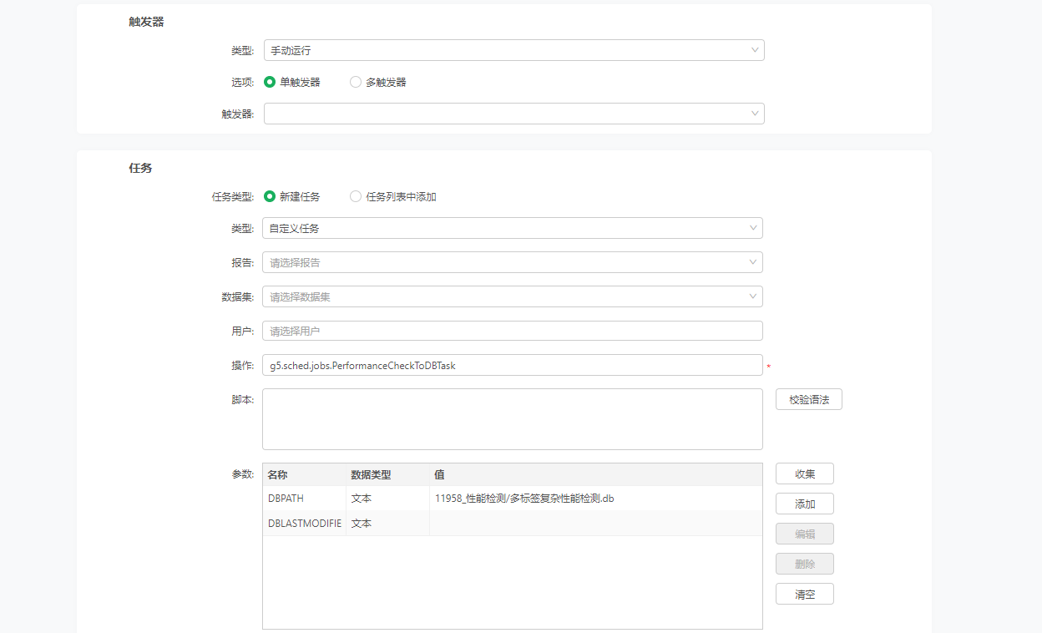Image resolution: width=1042 pixels, height=633 pixels.
Task: Click the 名称 column header
Action: [305, 474]
